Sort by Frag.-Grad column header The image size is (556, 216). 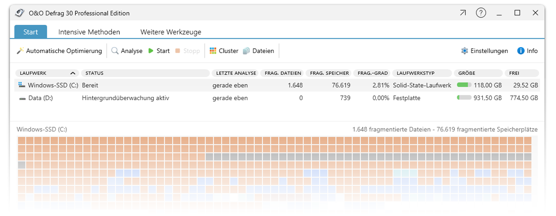click(x=373, y=73)
